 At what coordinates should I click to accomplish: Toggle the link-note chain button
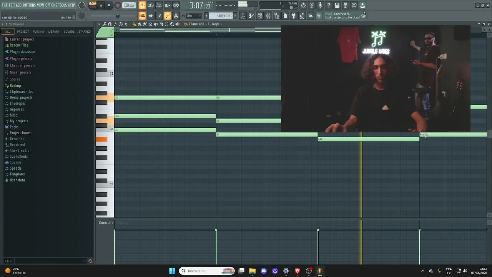(168, 16)
